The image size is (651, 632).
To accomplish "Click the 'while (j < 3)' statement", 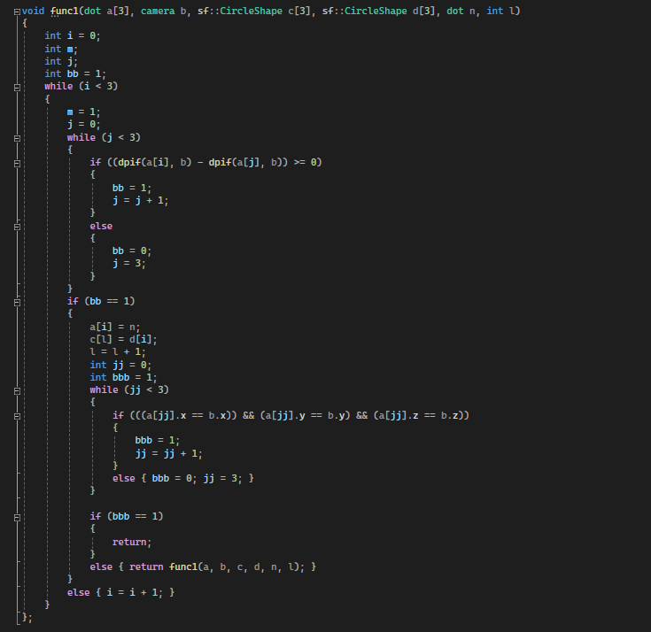I will tap(104, 137).
